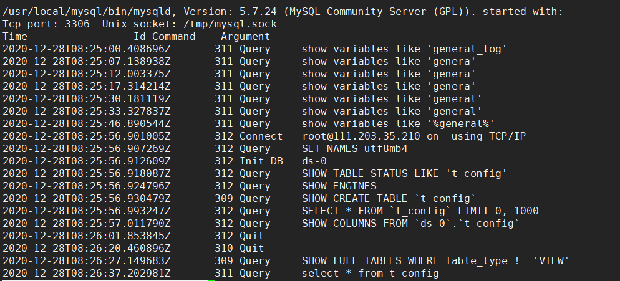
Task: Click the root@111.203.35.210 connection text
Action: pos(361,136)
